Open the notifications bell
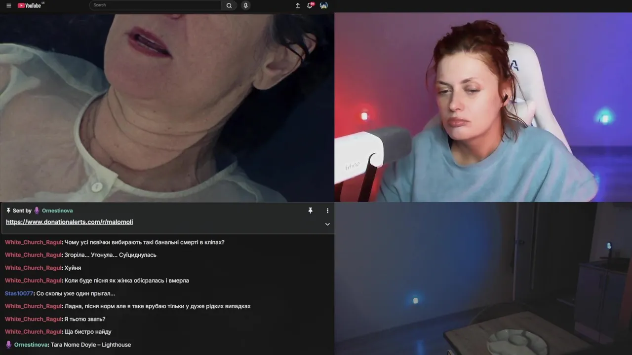The width and height of the screenshot is (632, 355). [310, 5]
